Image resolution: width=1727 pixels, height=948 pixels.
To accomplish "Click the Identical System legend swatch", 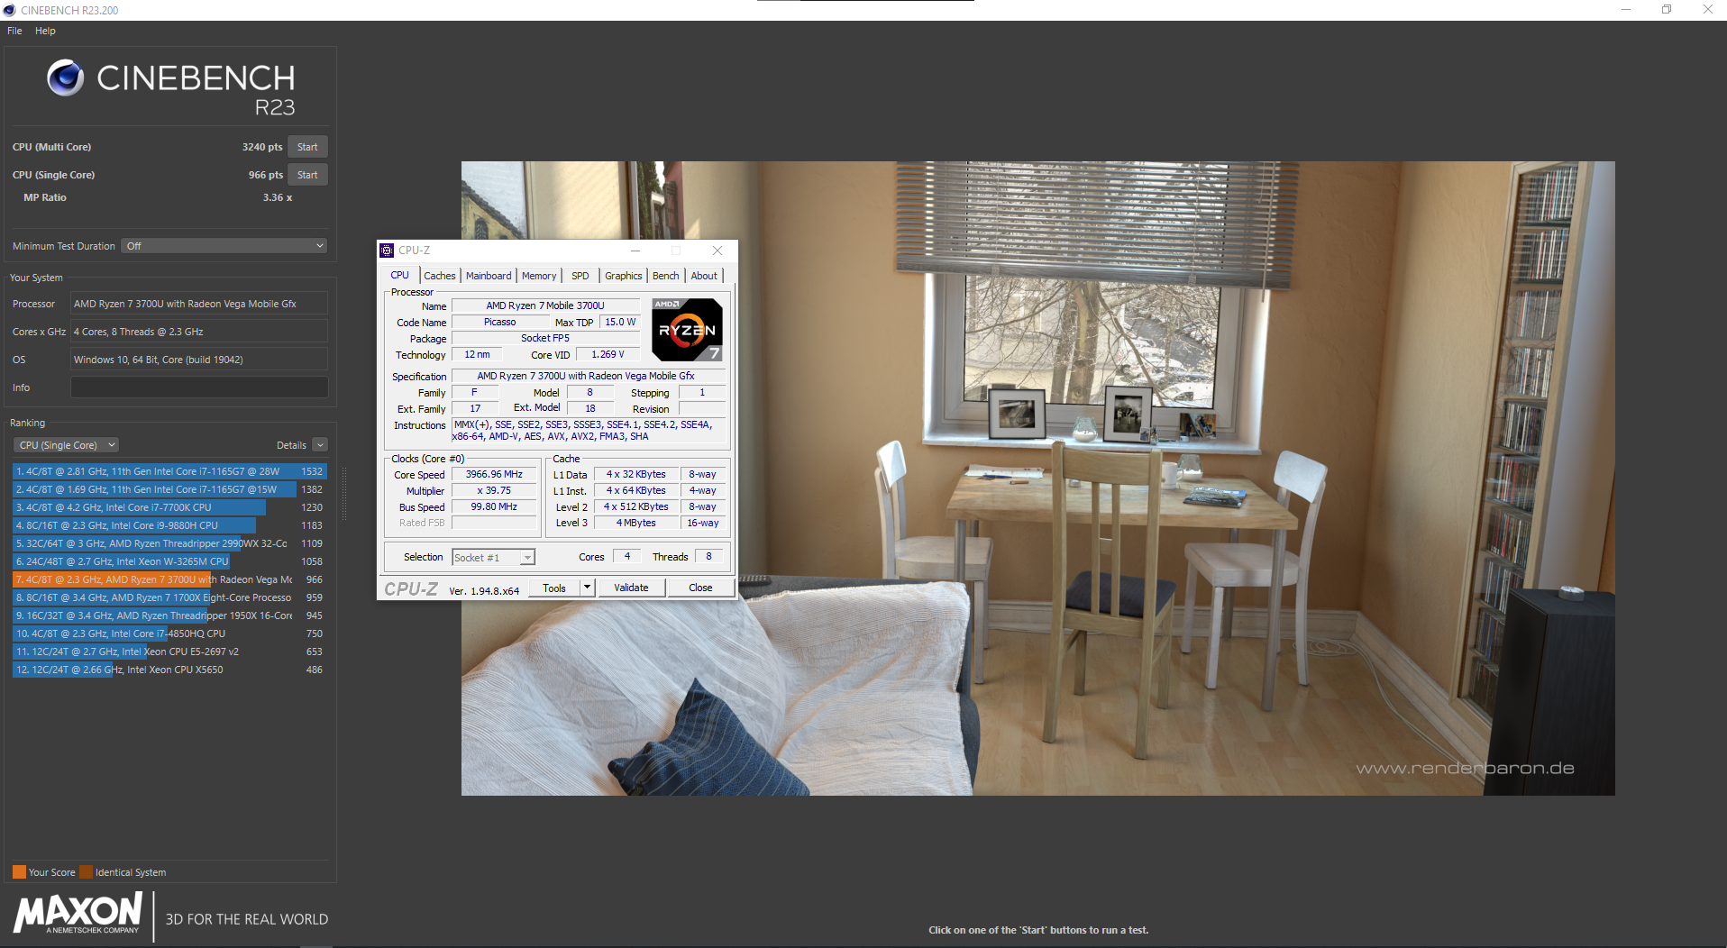I will coord(86,871).
